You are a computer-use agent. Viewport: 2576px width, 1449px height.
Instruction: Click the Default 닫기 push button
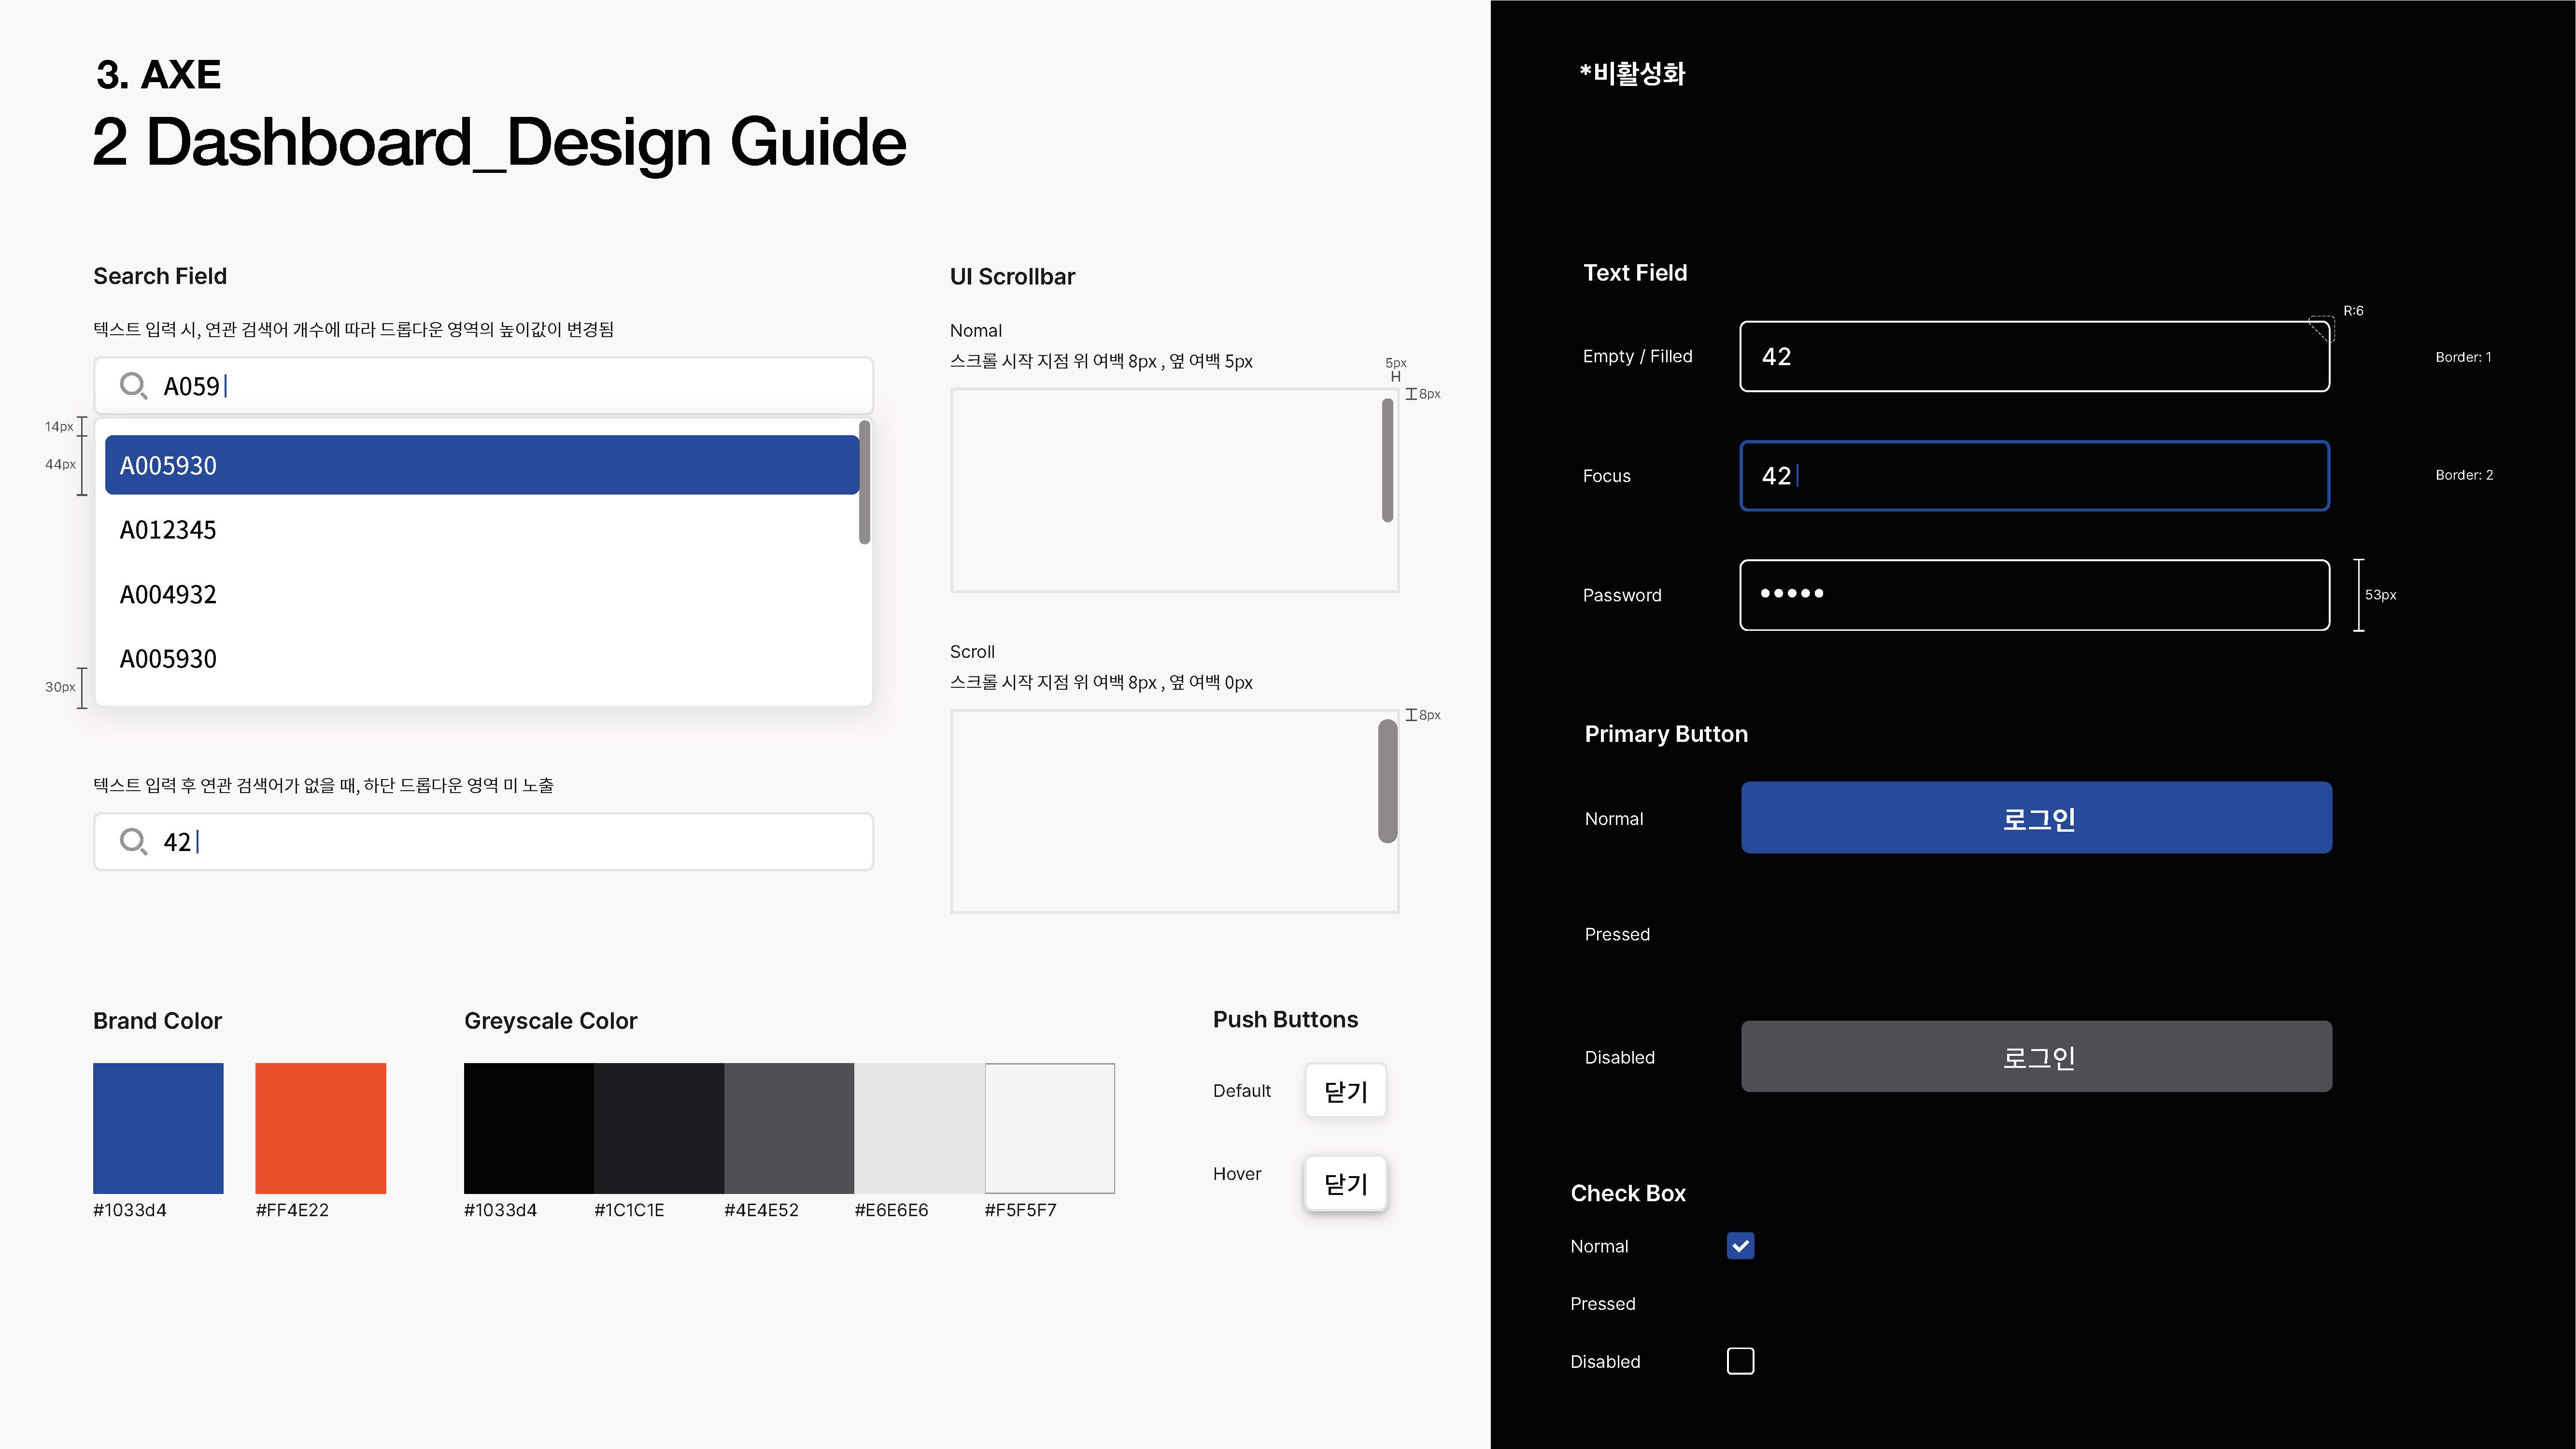pos(1345,1091)
